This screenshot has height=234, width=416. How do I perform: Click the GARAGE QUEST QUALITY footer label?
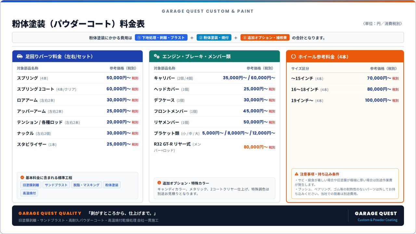(x=50, y=213)
